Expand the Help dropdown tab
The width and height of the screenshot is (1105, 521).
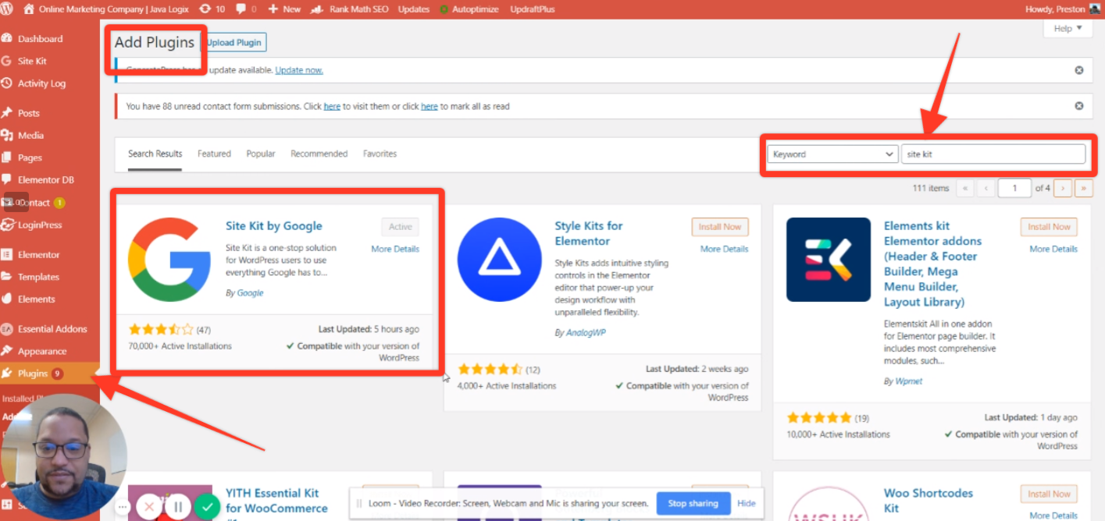1068,29
